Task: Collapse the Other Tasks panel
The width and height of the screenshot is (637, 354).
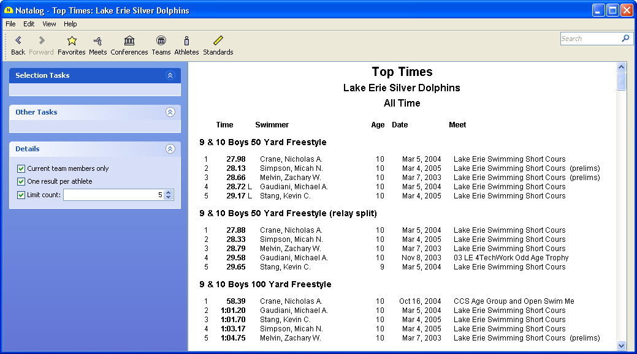Action: pyautogui.click(x=170, y=112)
